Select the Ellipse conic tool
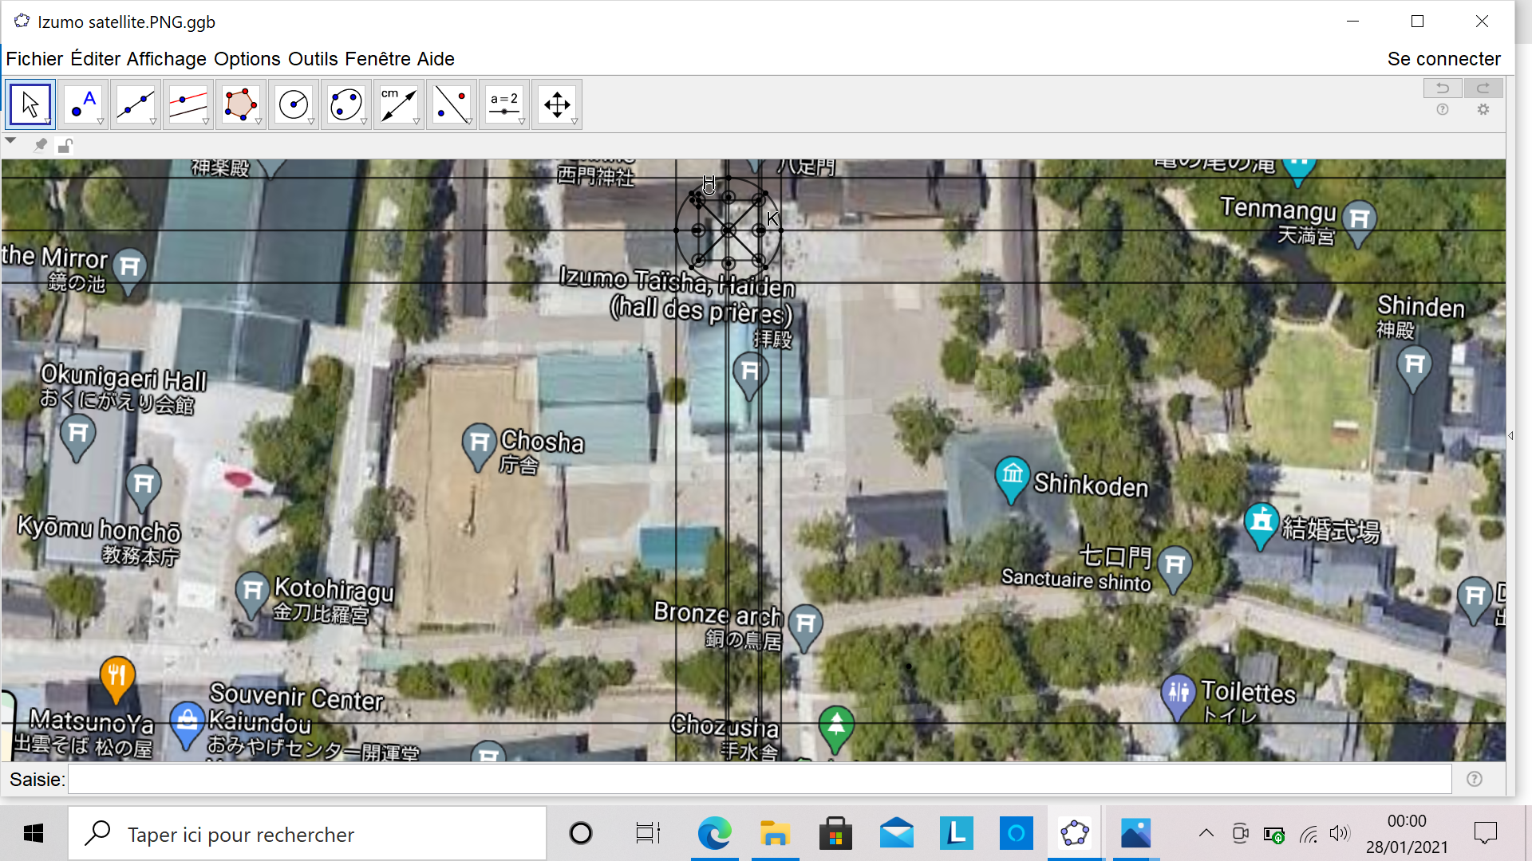Screen dimensions: 1532x861 [x=346, y=104]
